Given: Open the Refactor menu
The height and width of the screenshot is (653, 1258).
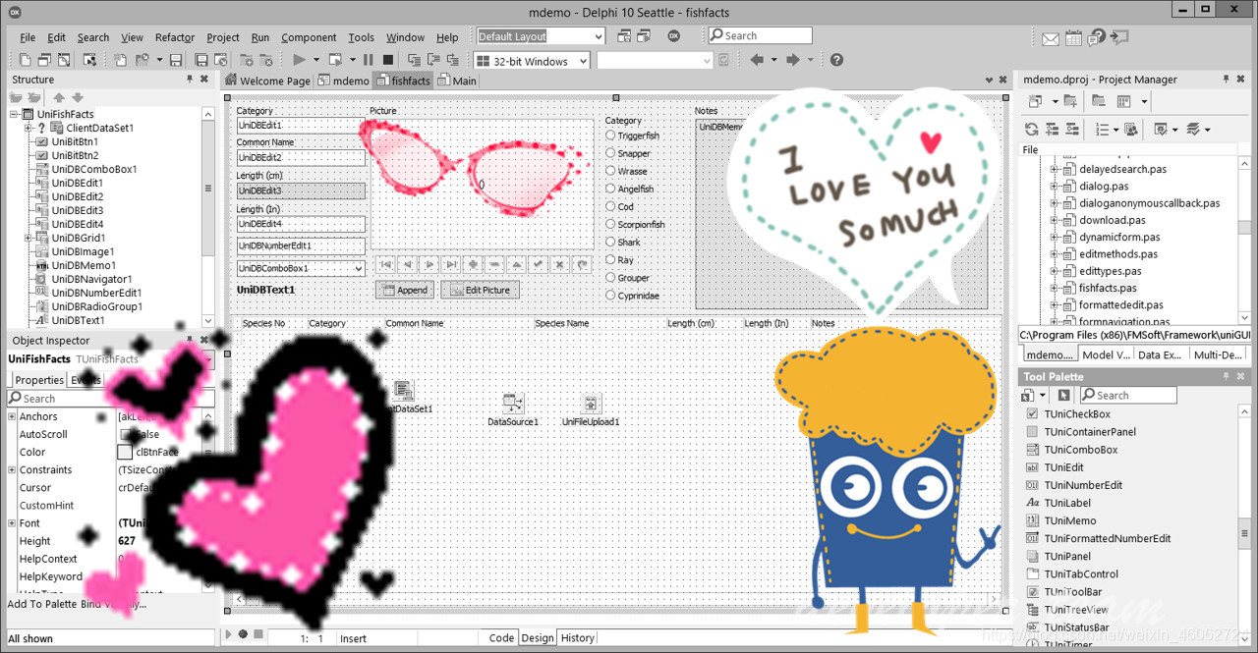Looking at the screenshot, I should [x=175, y=37].
